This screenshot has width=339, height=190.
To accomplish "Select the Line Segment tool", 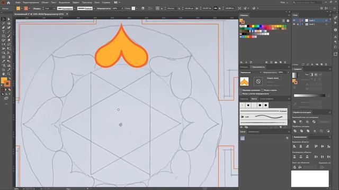I will tap(9, 32).
